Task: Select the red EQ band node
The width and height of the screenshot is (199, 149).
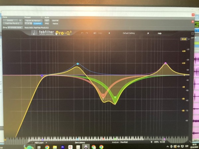Action: coord(103,95)
